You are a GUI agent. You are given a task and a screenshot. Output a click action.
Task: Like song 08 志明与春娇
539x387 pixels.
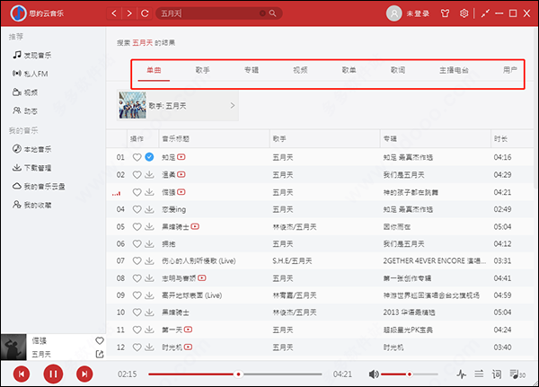click(x=137, y=278)
